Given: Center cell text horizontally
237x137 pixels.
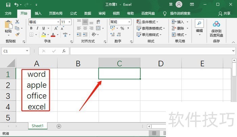Looking at the screenshot, I should (x=85, y=28).
